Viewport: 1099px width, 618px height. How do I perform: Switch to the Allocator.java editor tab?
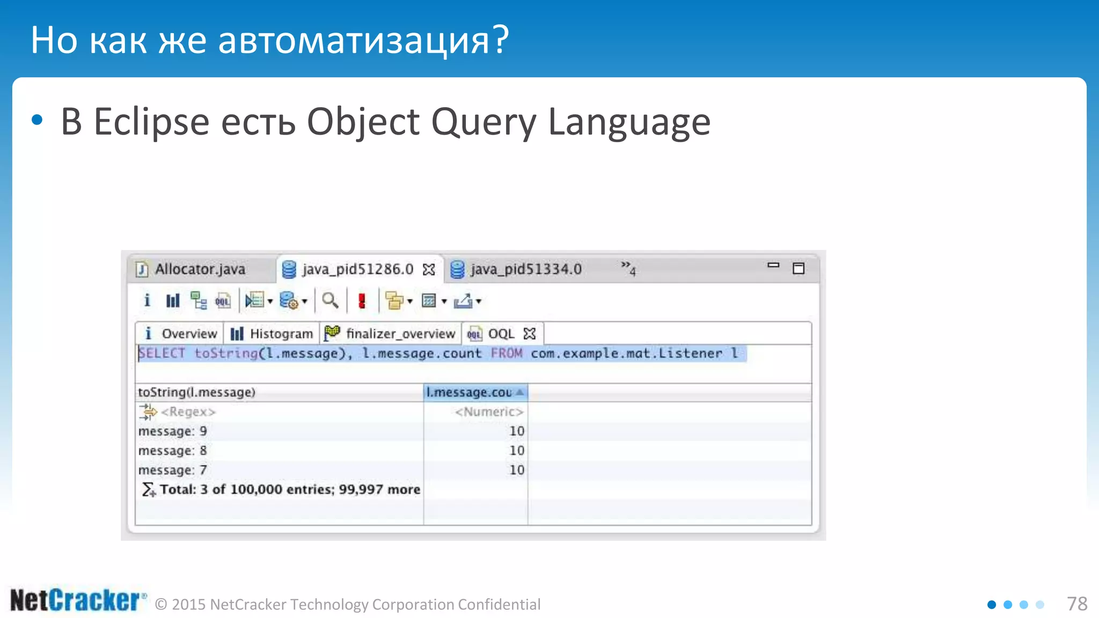click(200, 269)
